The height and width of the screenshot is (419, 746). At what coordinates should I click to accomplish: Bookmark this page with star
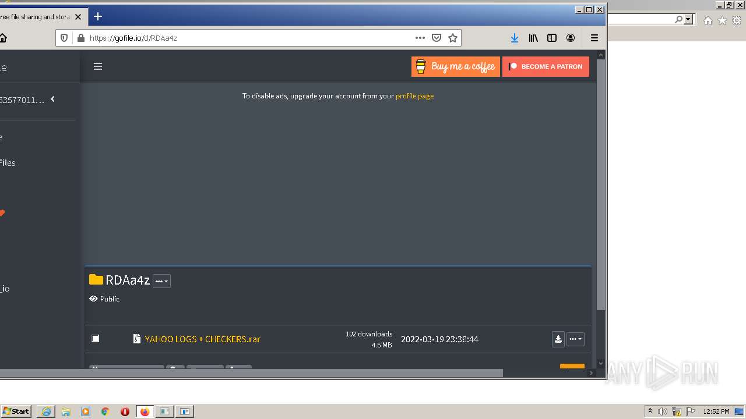pos(453,38)
